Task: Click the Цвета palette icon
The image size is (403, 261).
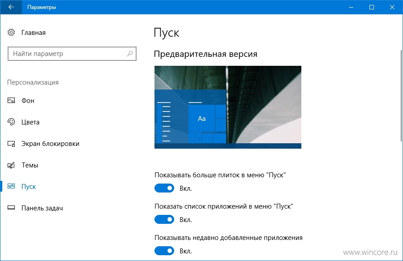Action: pyautogui.click(x=11, y=122)
